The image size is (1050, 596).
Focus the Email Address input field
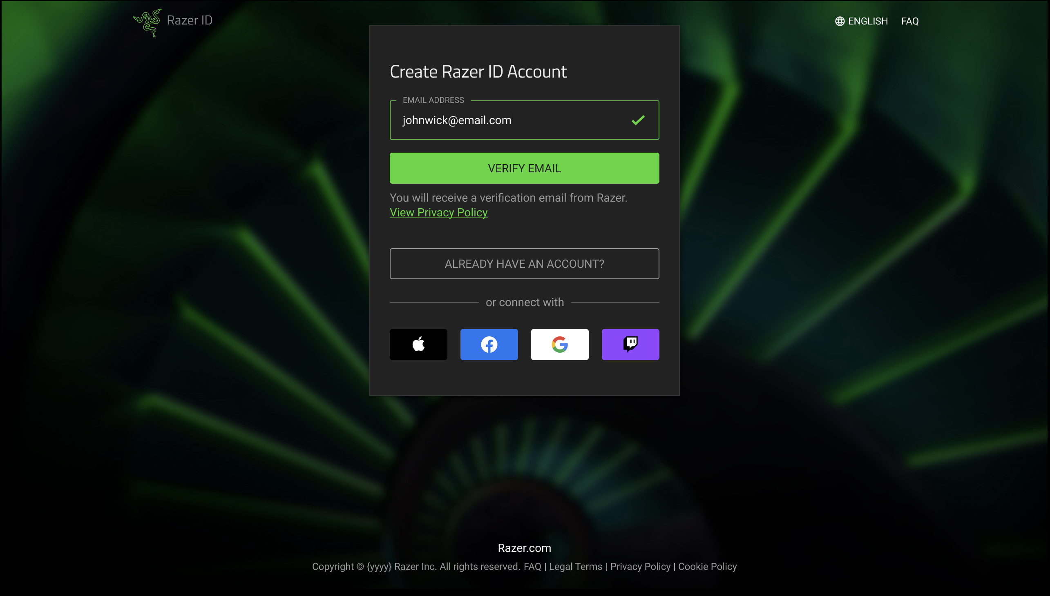(524, 120)
